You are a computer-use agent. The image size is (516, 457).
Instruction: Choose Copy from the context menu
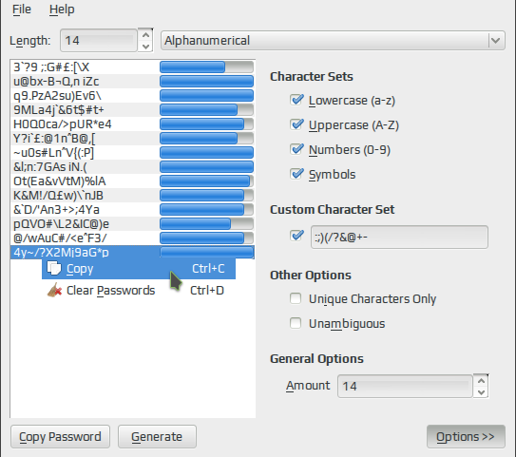(x=139, y=269)
